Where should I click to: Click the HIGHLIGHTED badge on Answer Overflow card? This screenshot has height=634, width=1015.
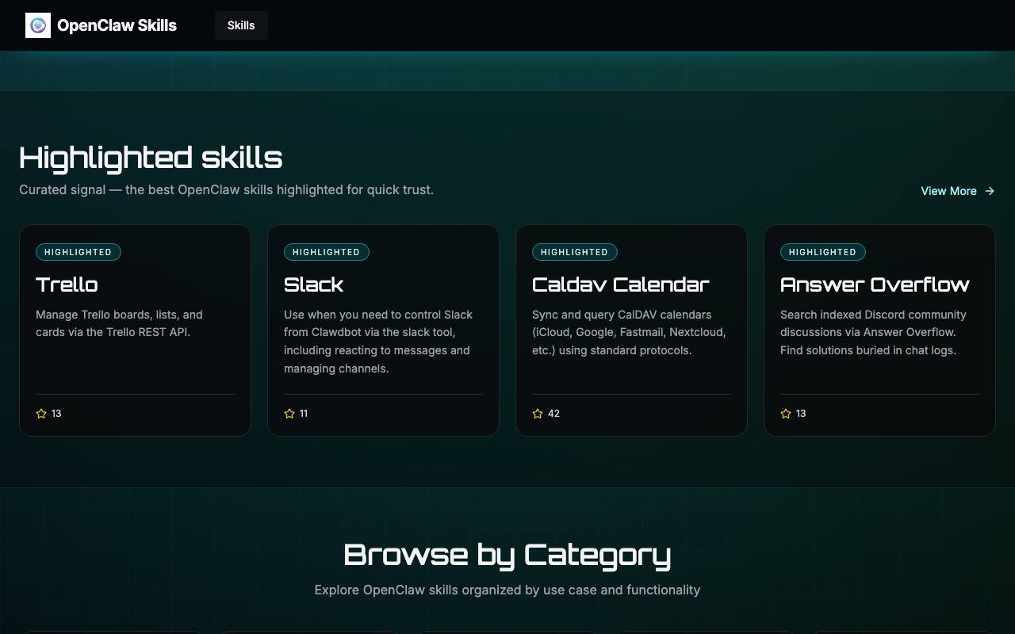pyautogui.click(x=823, y=252)
